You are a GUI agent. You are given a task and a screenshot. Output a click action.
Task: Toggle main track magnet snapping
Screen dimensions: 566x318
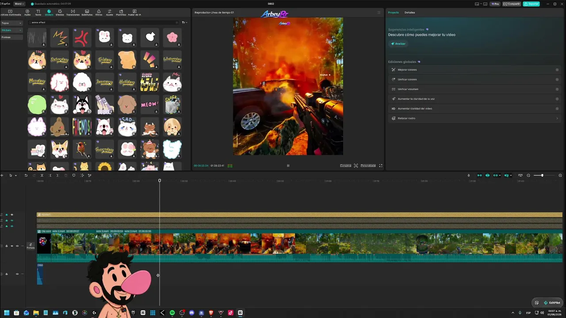(x=479, y=175)
